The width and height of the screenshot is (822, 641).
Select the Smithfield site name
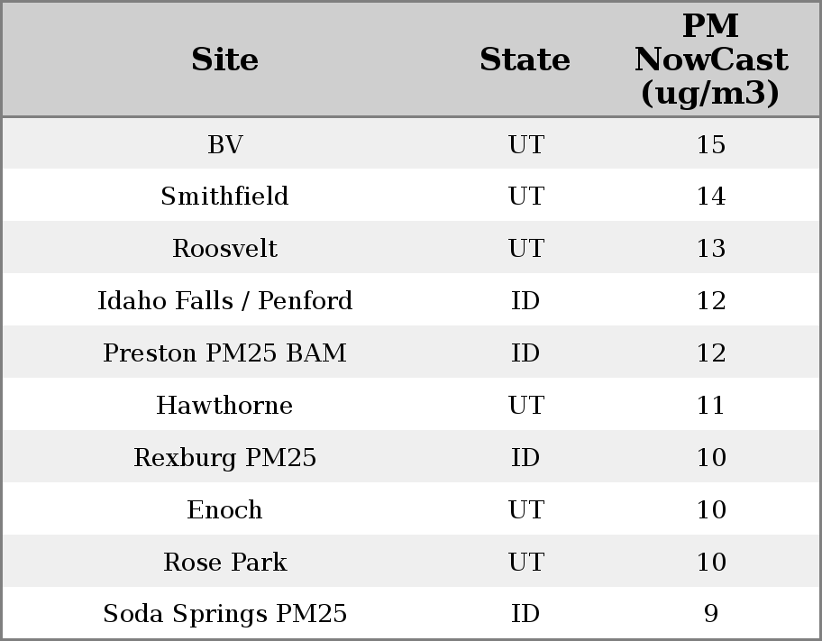click(x=224, y=197)
